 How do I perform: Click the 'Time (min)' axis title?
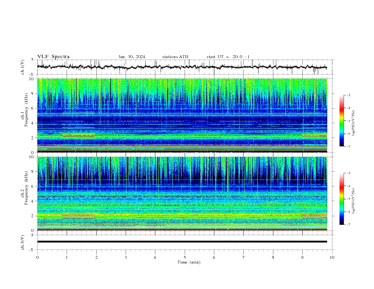tap(189, 262)
